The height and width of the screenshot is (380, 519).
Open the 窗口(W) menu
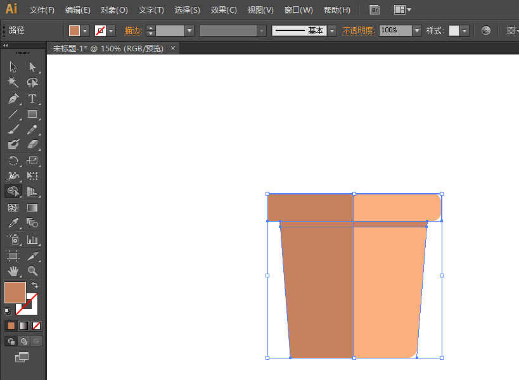click(x=298, y=10)
